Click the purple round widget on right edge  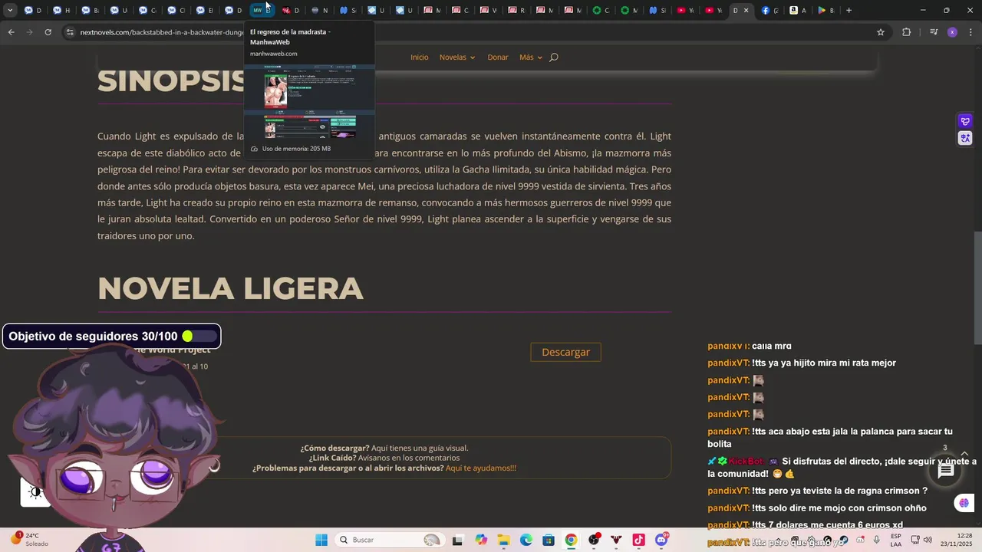pyautogui.click(x=964, y=503)
